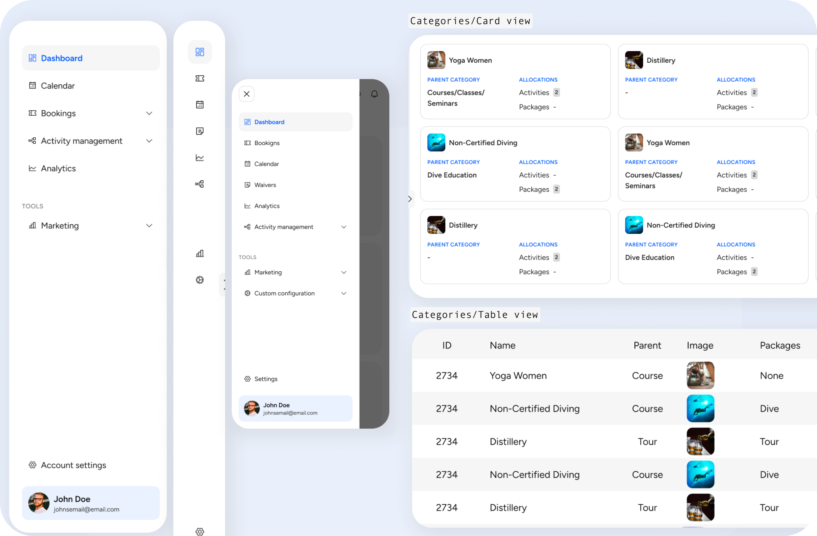Click the bookings ticket icon in collapsed sidebar
817x536 pixels.
[x=200, y=79]
